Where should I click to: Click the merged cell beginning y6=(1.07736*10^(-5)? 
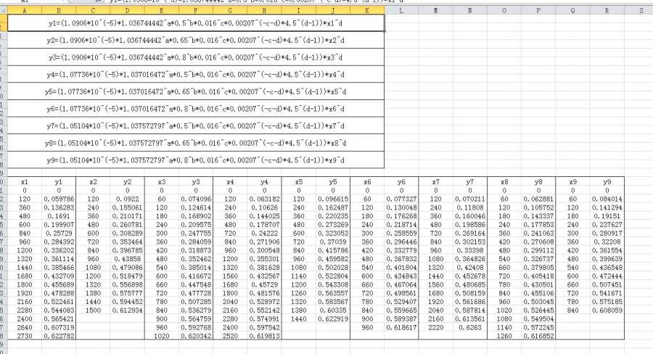click(x=196, y=109)
